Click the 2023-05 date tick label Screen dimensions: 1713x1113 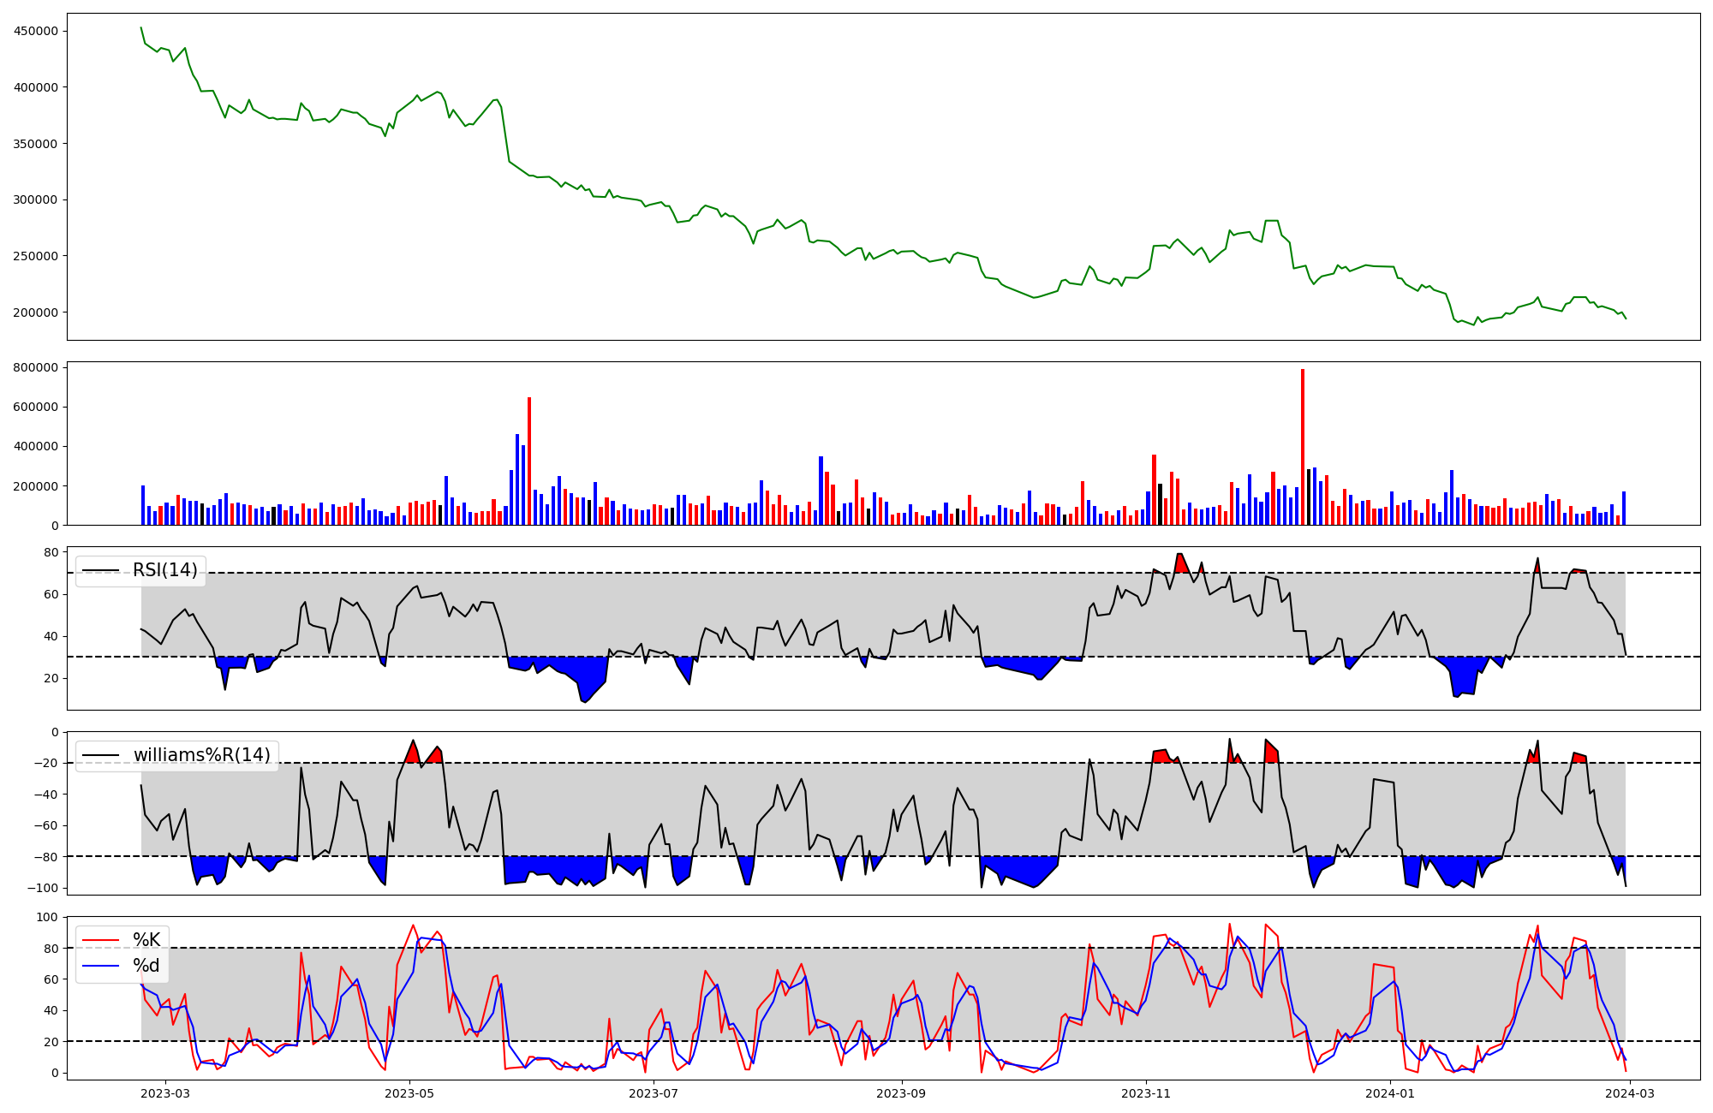(409, 1093)
